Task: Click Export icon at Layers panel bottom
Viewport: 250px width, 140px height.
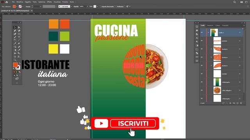Action: click(x=223, y=103)
